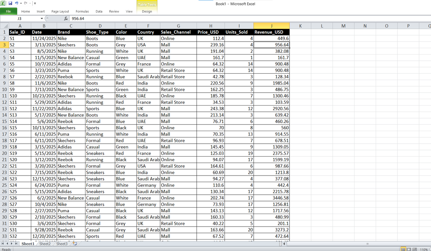Expand the Name Box dropdown arrow
This screenshot has height=251, width=431.
click(x=42, y=19)
